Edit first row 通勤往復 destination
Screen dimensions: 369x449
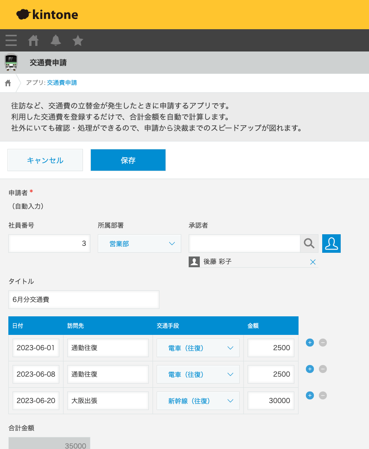108,347
